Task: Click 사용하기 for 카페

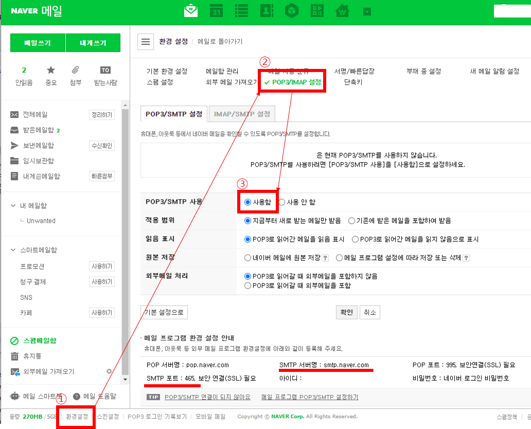Action: (102, 313)
